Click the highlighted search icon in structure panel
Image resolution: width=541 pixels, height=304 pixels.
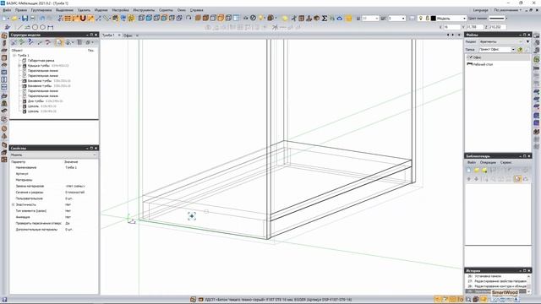(x=59, y=42)
